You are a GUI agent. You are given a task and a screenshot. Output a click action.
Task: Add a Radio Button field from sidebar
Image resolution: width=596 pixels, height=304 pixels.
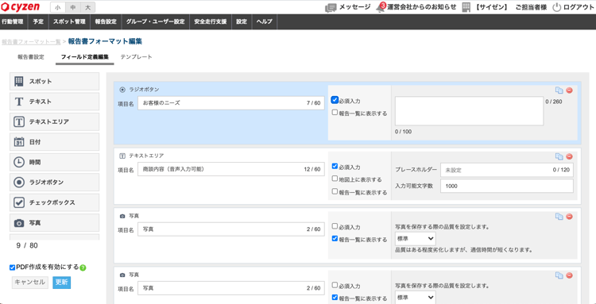(x=54, y=183)
